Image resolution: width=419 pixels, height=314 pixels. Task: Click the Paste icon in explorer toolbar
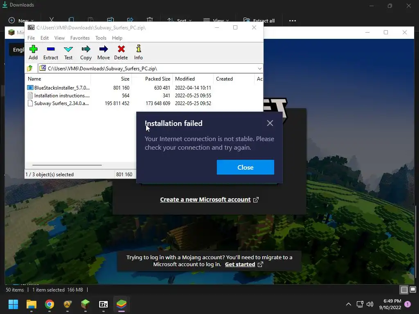(90, 20)
